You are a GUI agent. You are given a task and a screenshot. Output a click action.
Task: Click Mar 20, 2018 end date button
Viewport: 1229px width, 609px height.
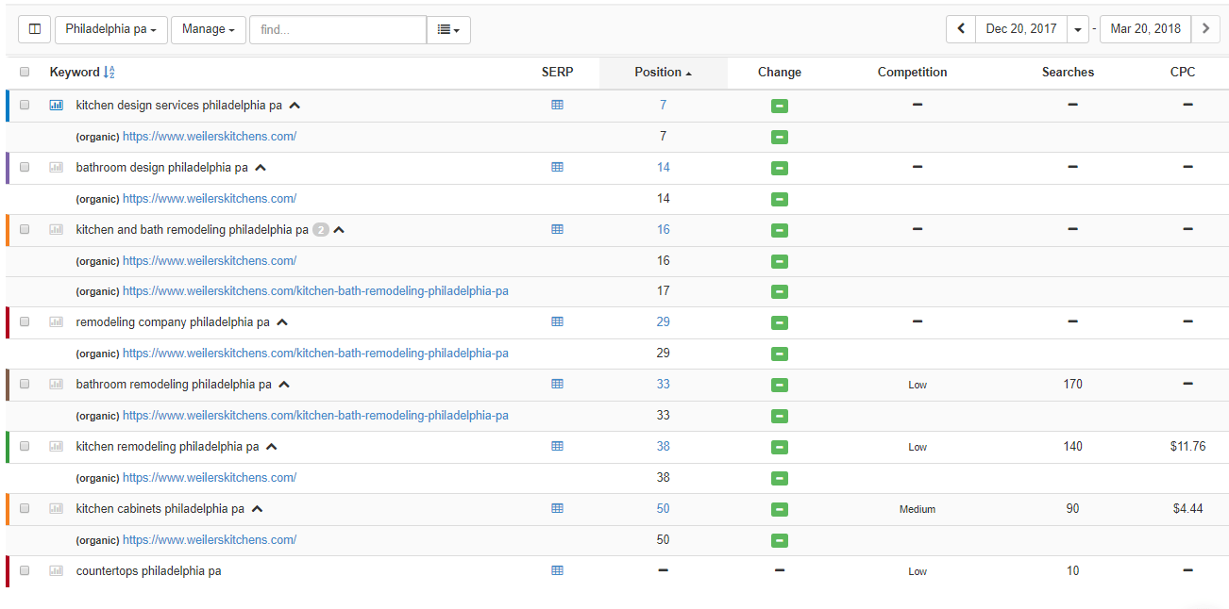click(x=1146, y=29)
